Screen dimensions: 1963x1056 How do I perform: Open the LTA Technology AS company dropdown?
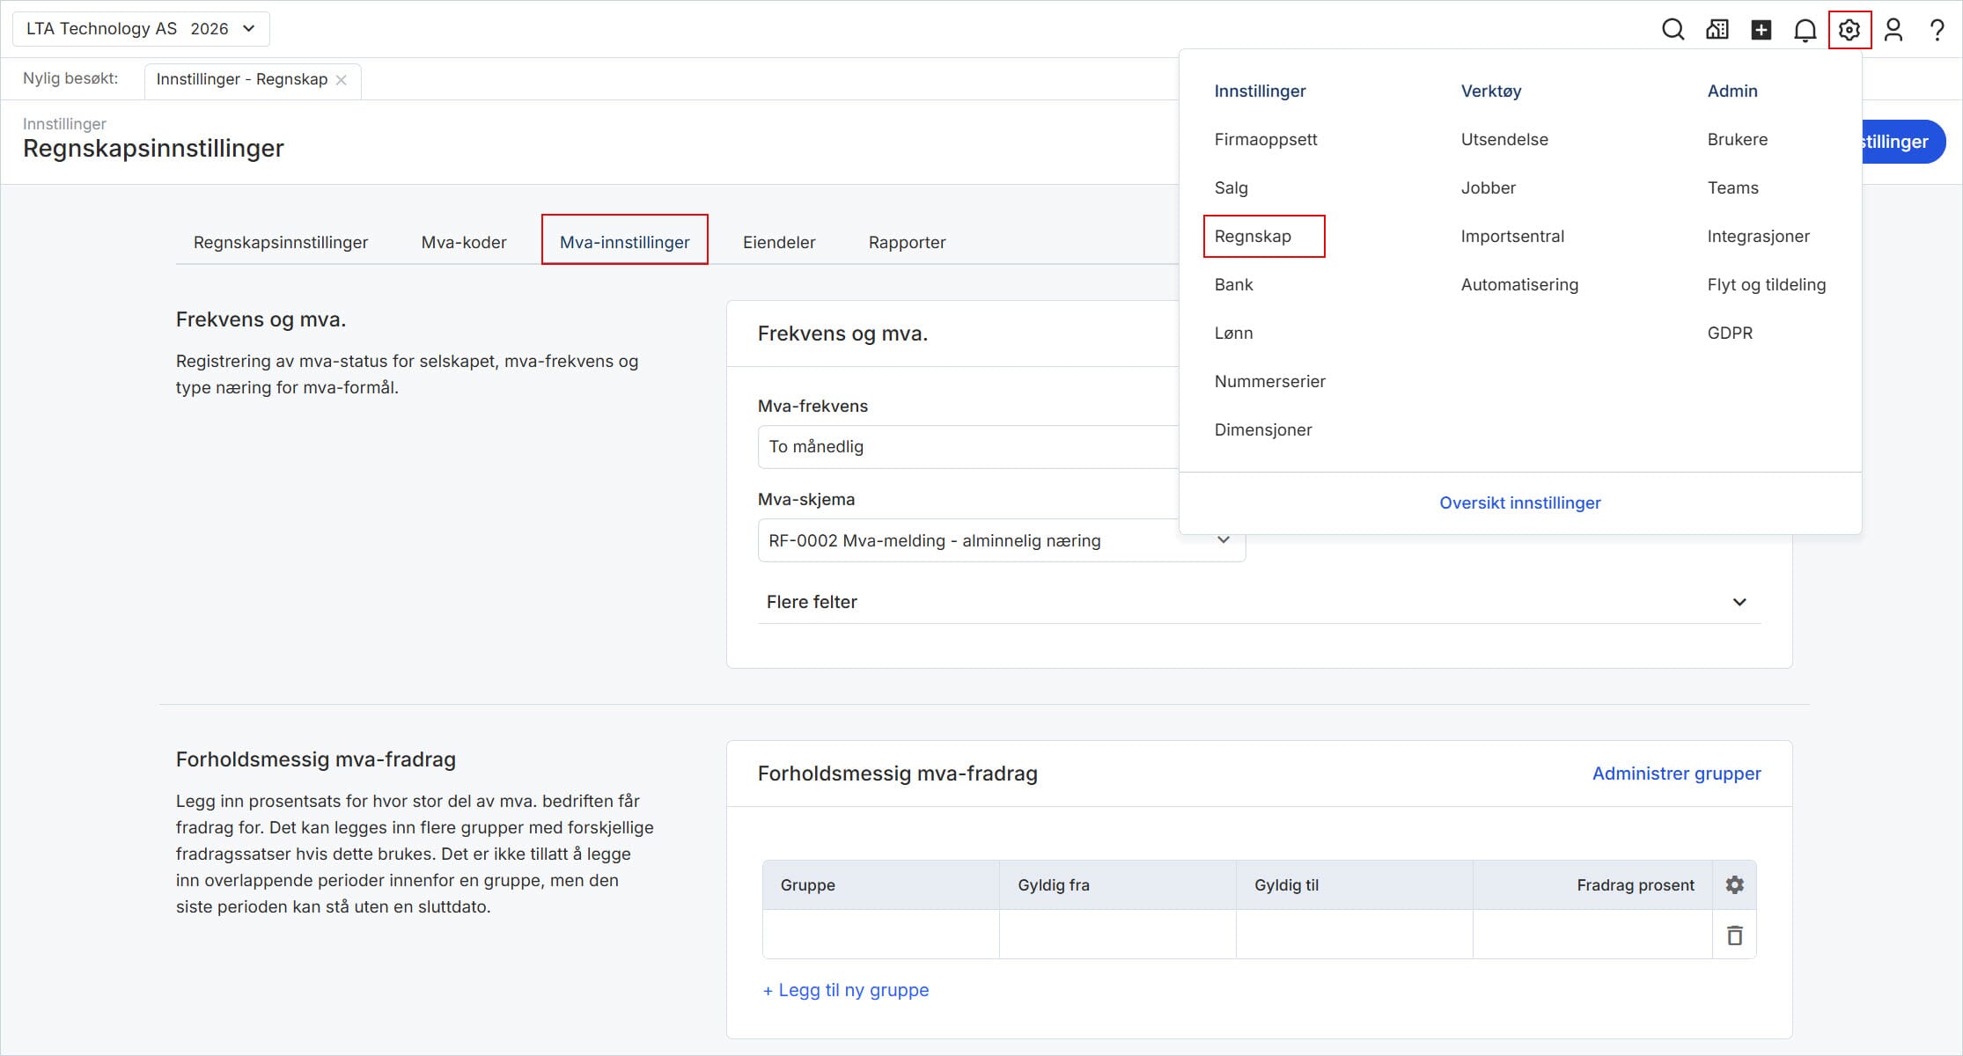click(141, 29)
